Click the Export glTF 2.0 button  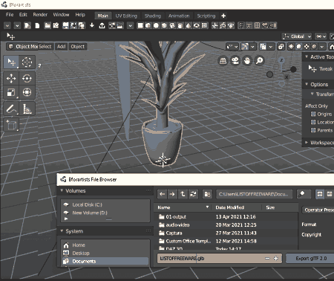coord(311,259)
